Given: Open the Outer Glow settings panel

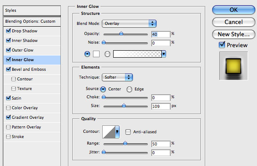Looking at the screenshot, I should pos(23,50).
